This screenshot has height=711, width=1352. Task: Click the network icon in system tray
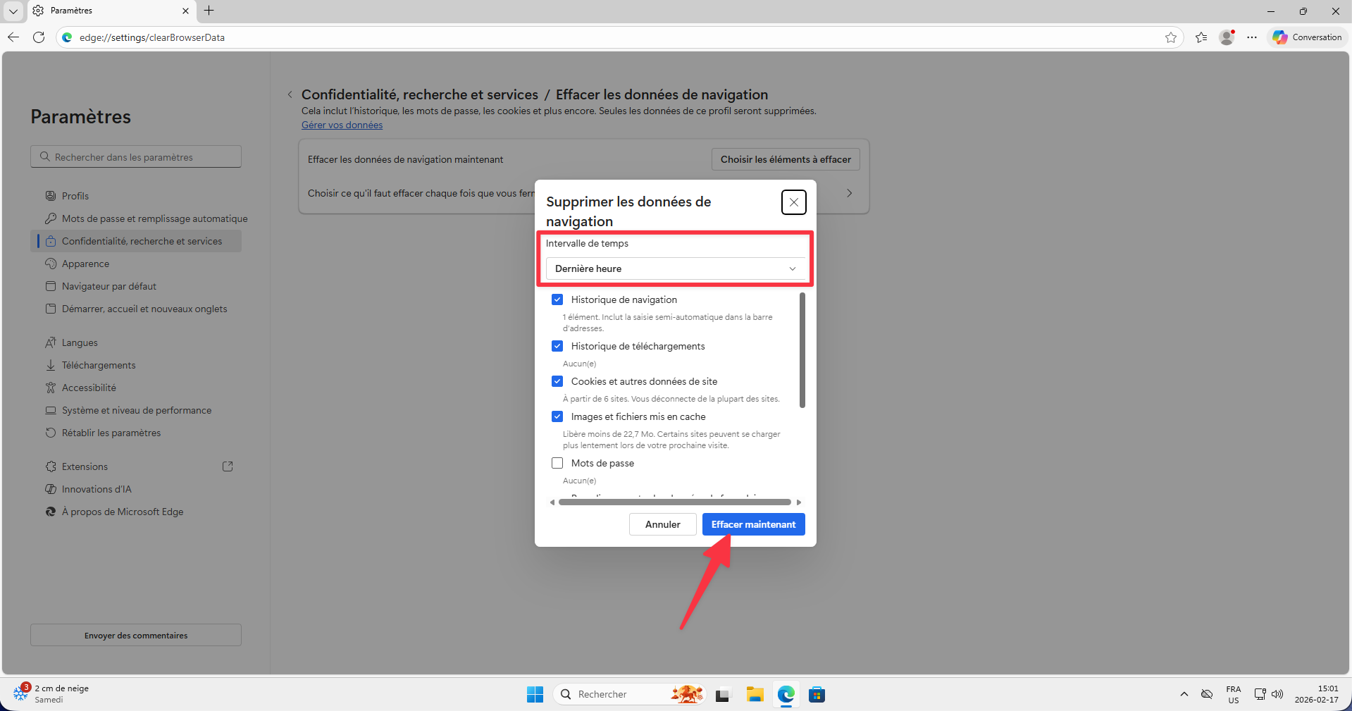click(1260, 694)
